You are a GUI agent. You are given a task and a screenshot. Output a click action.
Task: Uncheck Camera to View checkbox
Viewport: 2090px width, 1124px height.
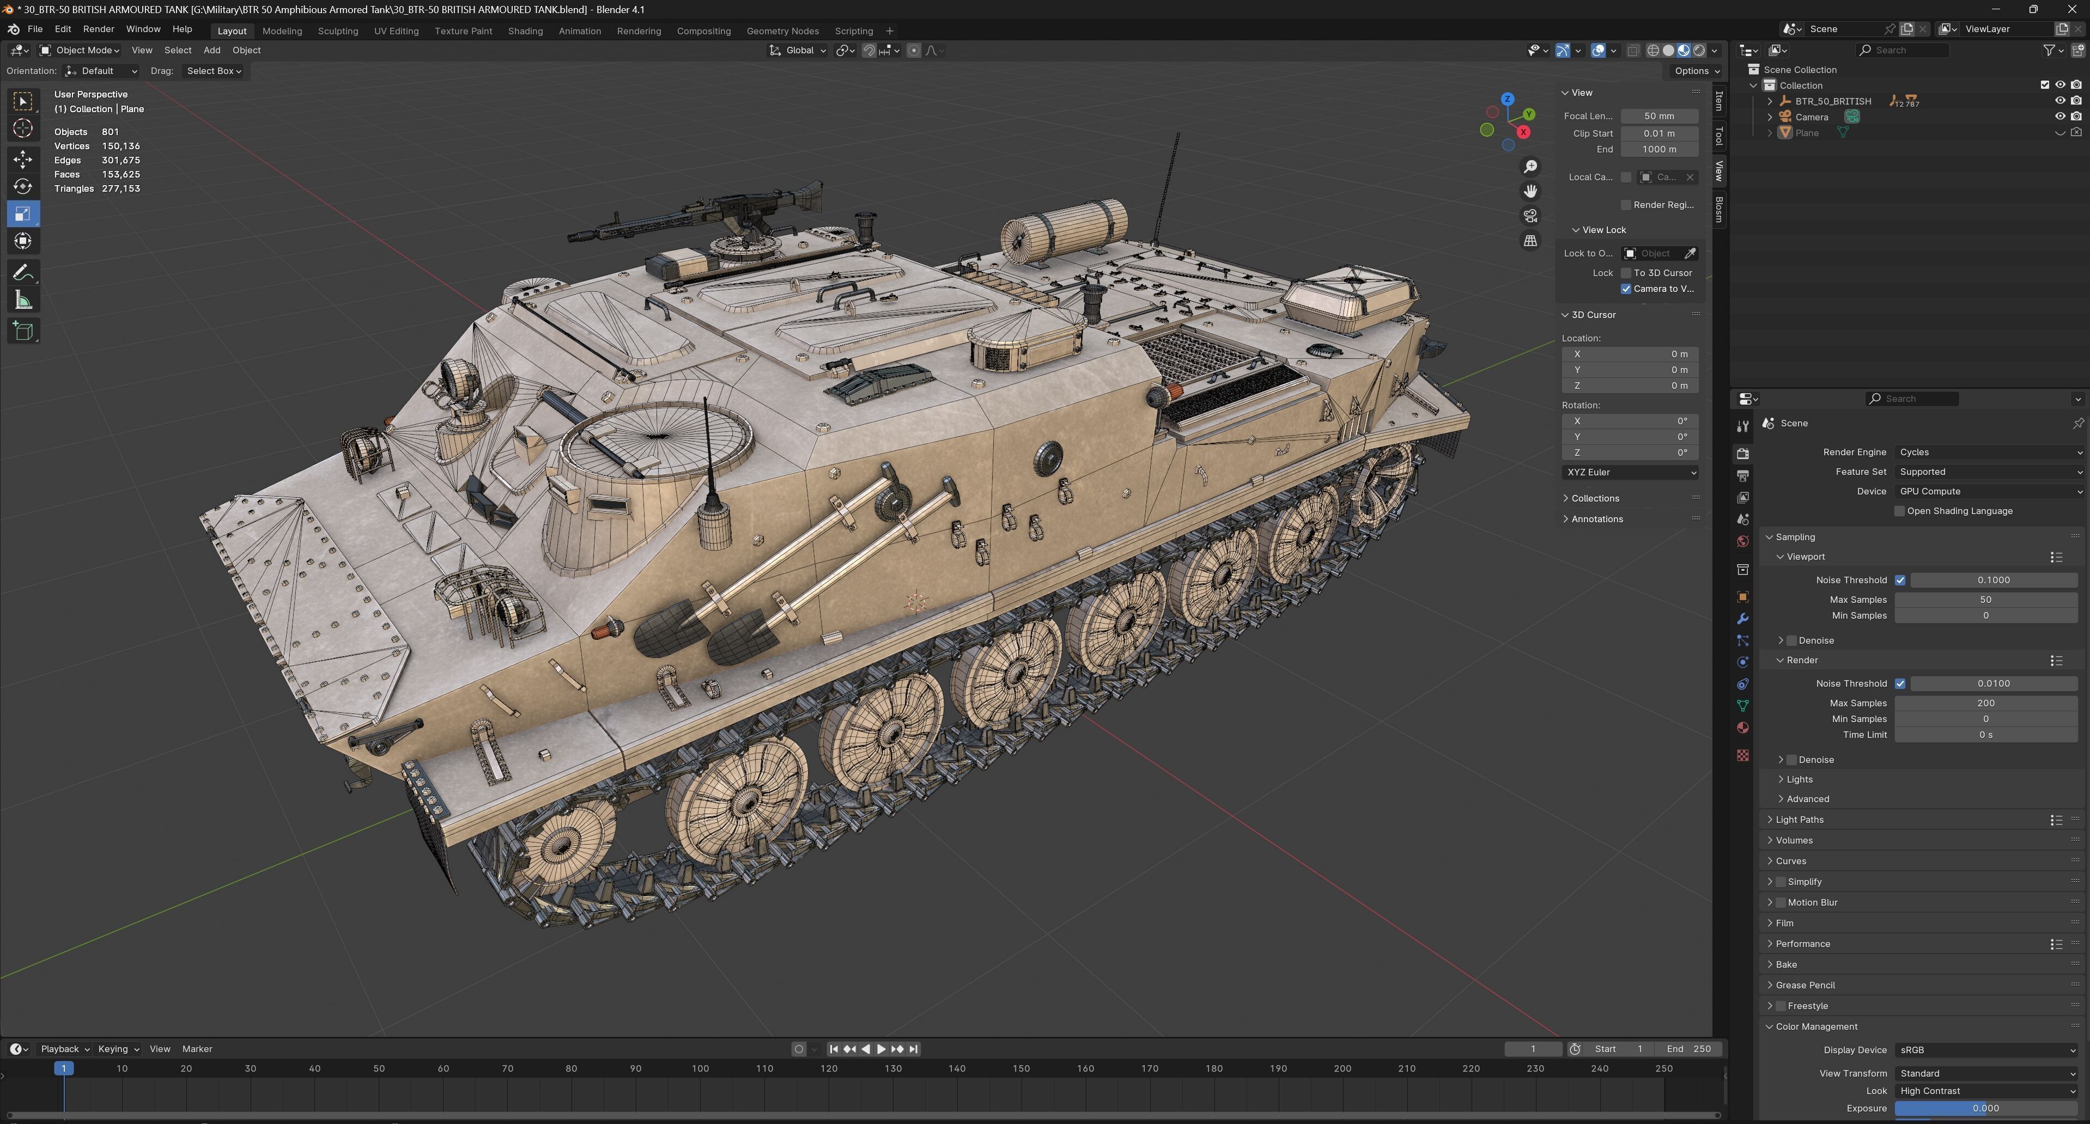[x=1626, y=289]
